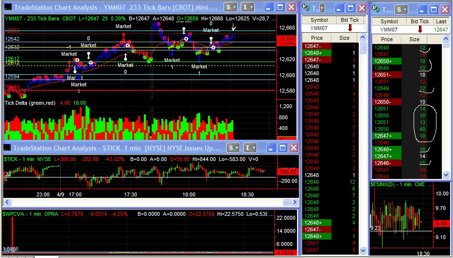Maximize the $TICK chart analysis window
The width and height of the screenshot is (453, 258).
pyautogui.click(x=282, y=148)
